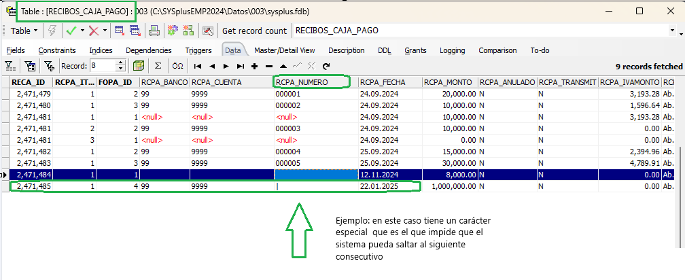Click the add filter funnel-plus icon
This screenshot has width=685, height=280.
[x=50, y=66]
